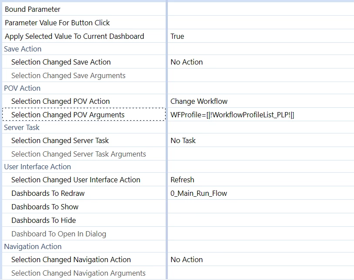354x280 pixels.
Task: Open the Apply Selected Value True dropdown
Action: pos(261,36)
